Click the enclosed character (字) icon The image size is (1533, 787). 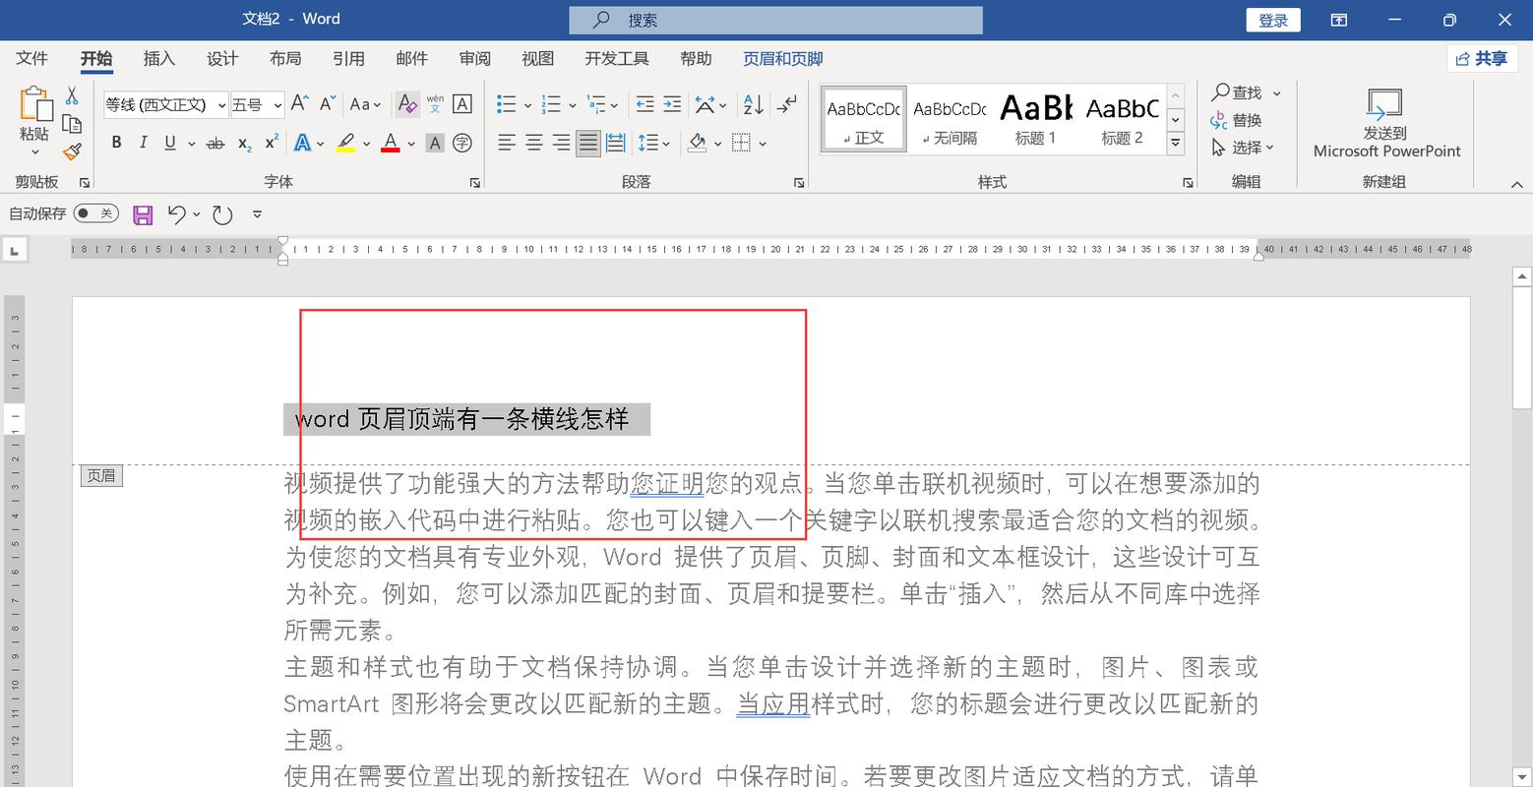[462, 144]
